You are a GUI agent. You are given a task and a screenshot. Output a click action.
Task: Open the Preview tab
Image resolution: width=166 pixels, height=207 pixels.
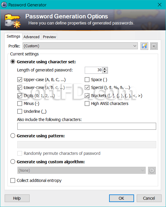49,37
